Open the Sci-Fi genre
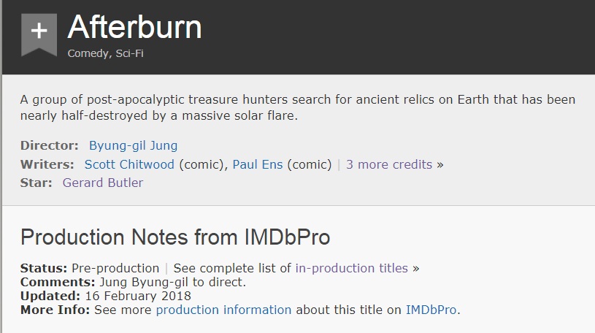 tap(130, 53)
